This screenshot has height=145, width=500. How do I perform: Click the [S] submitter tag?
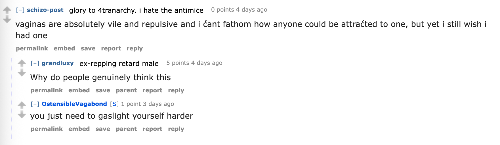(114, 104)
